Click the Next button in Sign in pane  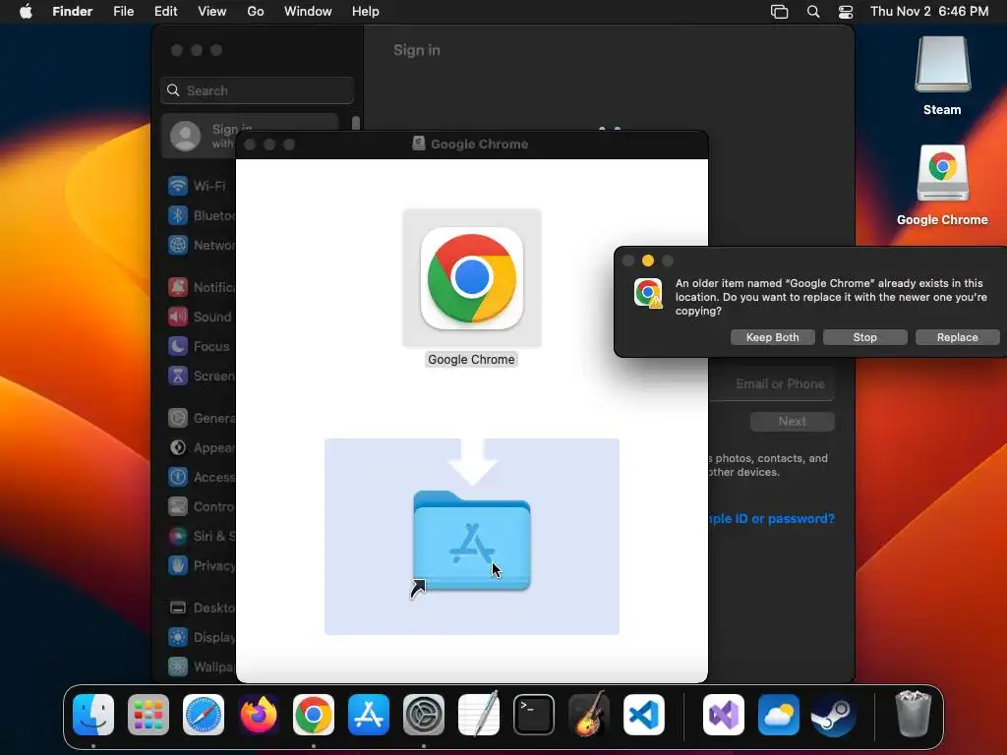[793, 421]
